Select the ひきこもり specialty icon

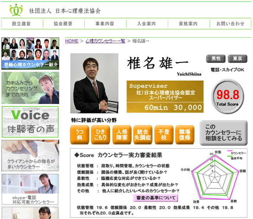(x=100, y=135)
